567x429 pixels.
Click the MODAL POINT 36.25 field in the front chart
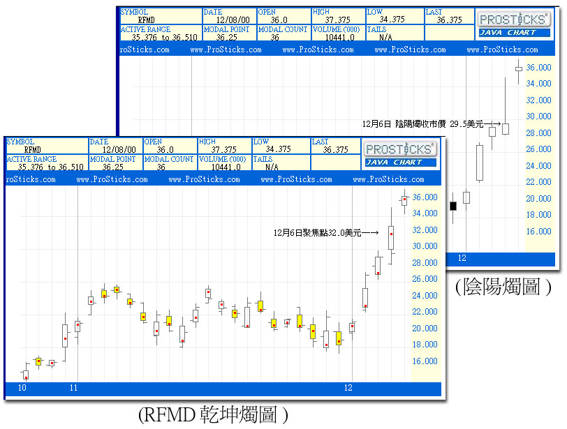(115, 163)
